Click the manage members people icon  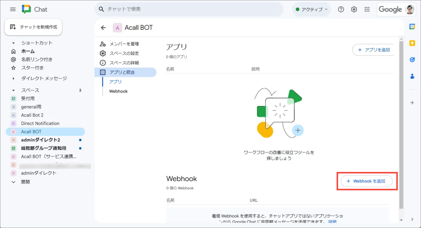(103, 44)
